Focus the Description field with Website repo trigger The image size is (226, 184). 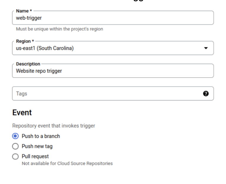pos(112,71)
